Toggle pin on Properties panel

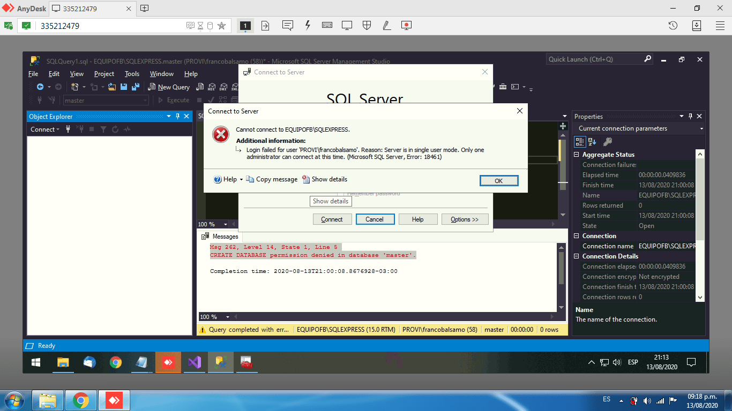(691, 116)
